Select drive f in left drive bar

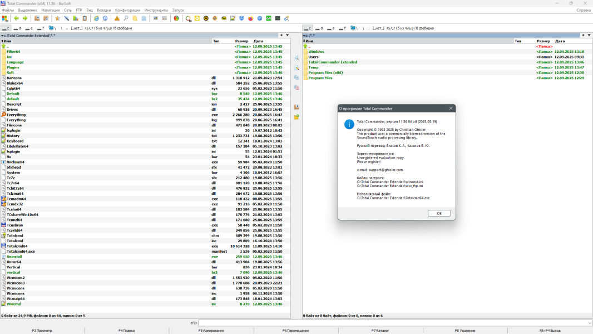[40, 28]
